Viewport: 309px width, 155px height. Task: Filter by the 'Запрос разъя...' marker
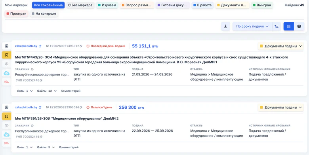(x=137, y=5)
